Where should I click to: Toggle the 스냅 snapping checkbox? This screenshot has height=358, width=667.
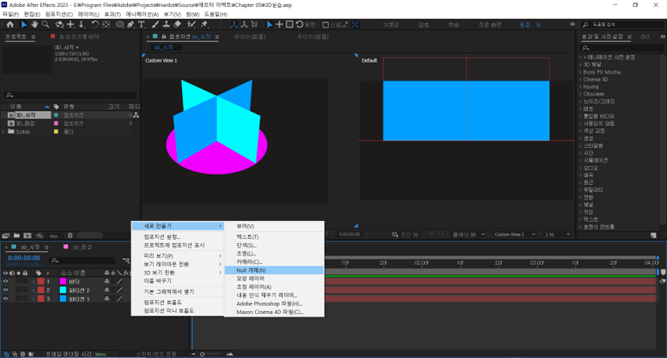tap(326, 24)
